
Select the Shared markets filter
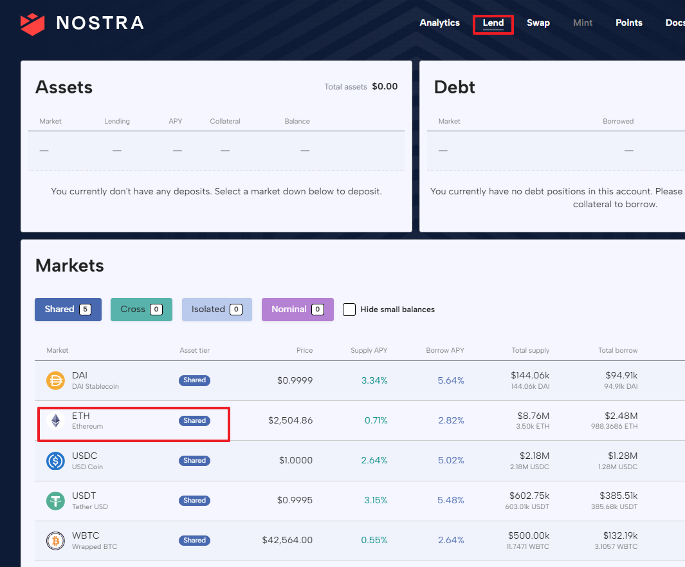[x=68, y=310]
